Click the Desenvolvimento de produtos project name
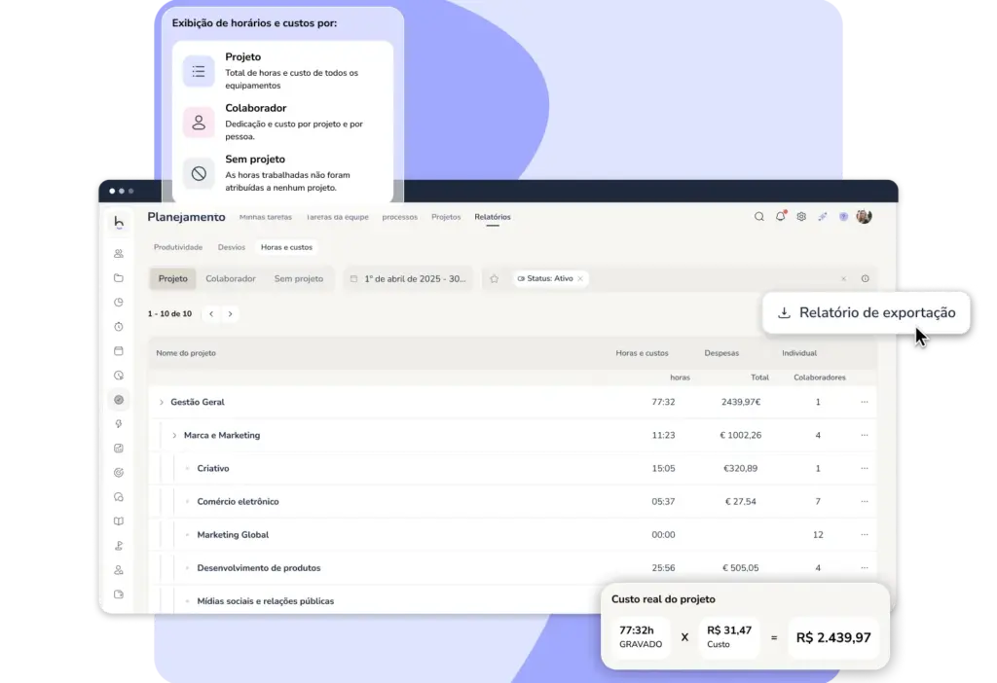Viewport: 997px width, 683px height. (259, 568)
